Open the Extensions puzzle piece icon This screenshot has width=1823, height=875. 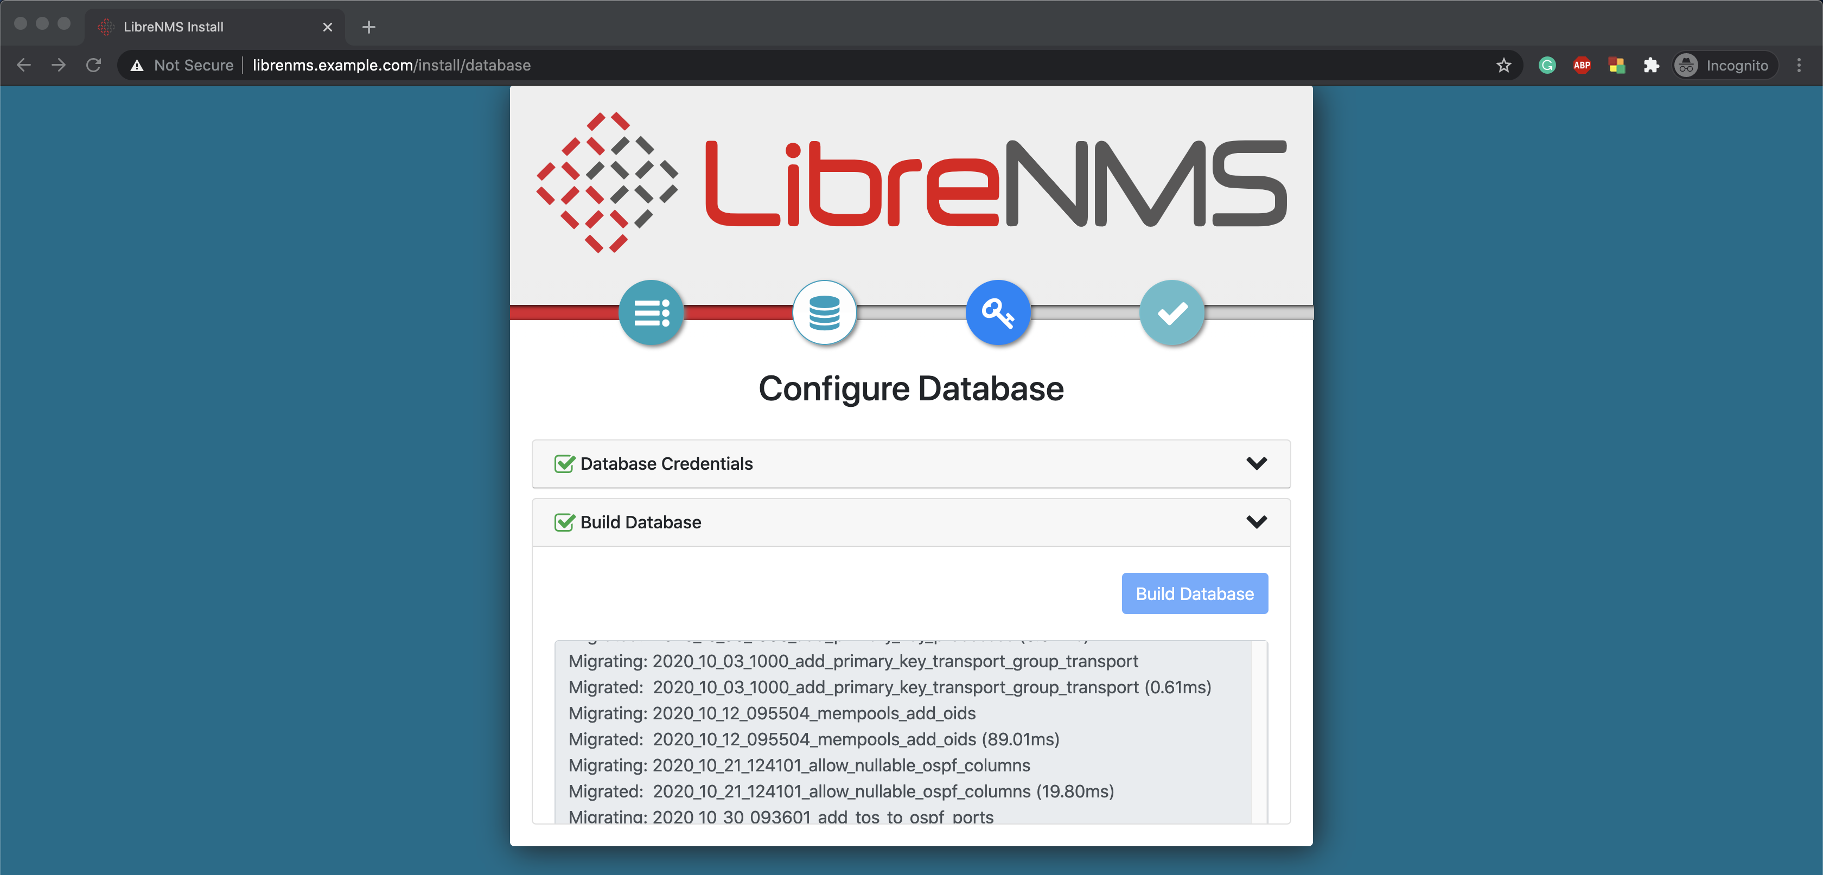(1651, 65)
